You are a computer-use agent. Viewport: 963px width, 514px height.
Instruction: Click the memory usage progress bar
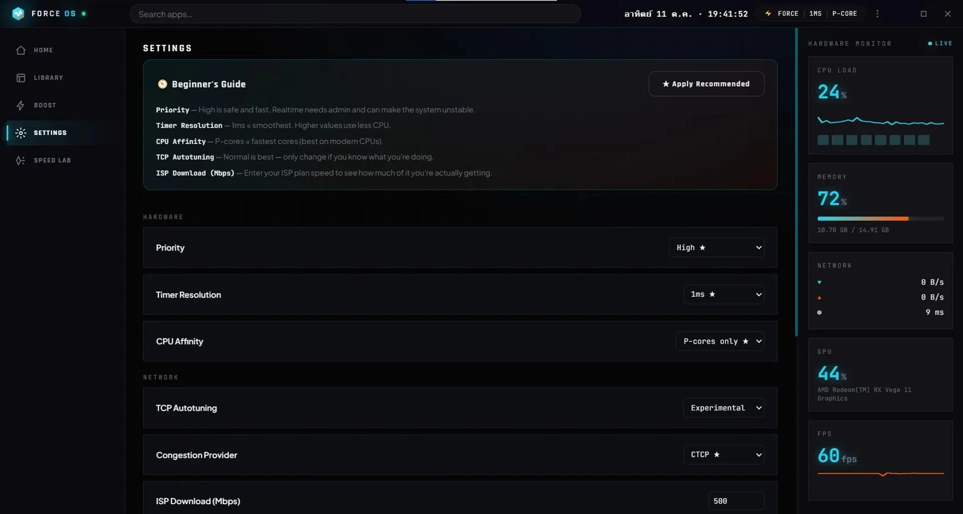(x=880, y=218)
